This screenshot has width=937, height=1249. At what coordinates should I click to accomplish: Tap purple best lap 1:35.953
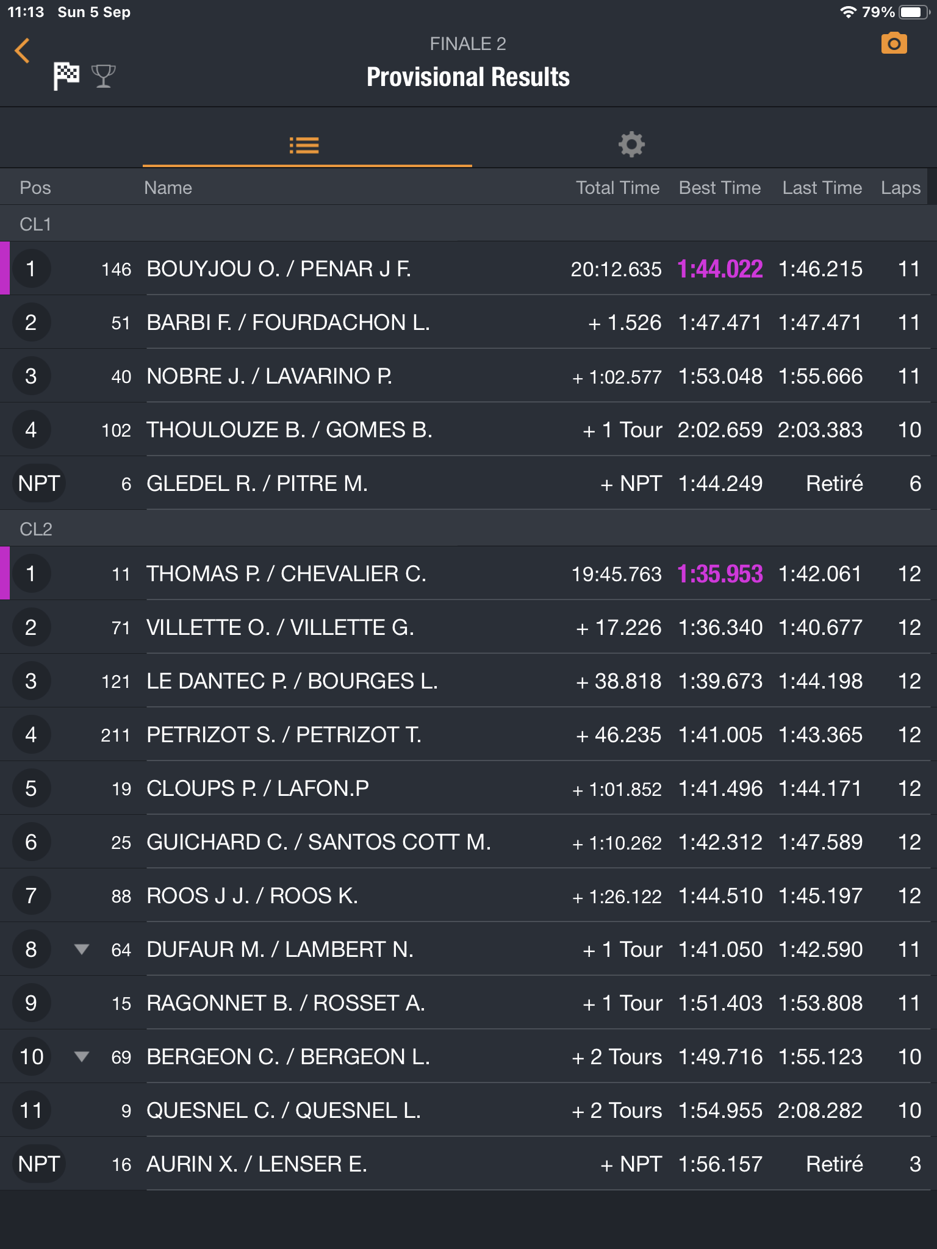pos(720,574)
